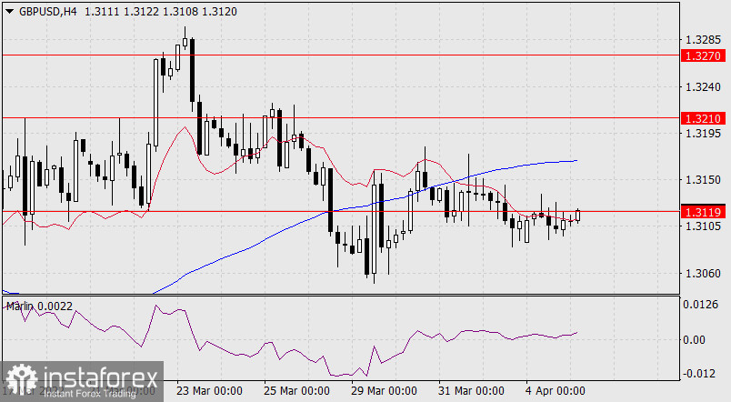Select the Marlin 0.0022 indicator label
Screen dimensions: 731x402
pos(39,306)
